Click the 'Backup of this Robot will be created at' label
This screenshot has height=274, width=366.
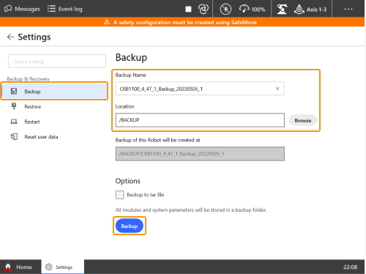click(157, 140)
